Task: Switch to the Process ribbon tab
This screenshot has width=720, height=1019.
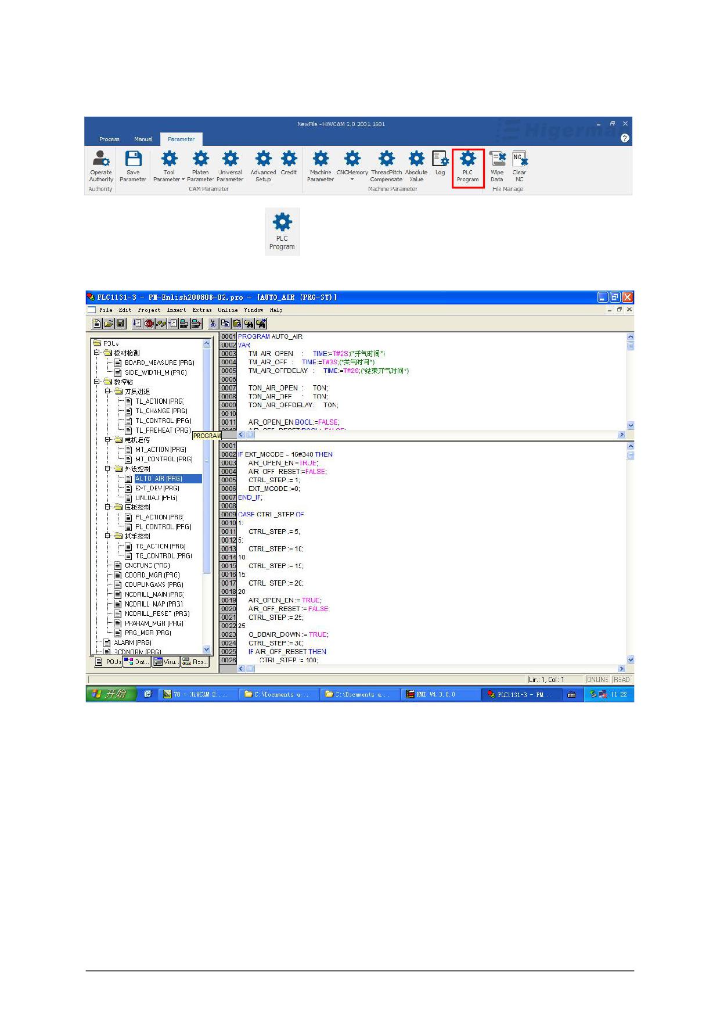Action: (109, 139)
